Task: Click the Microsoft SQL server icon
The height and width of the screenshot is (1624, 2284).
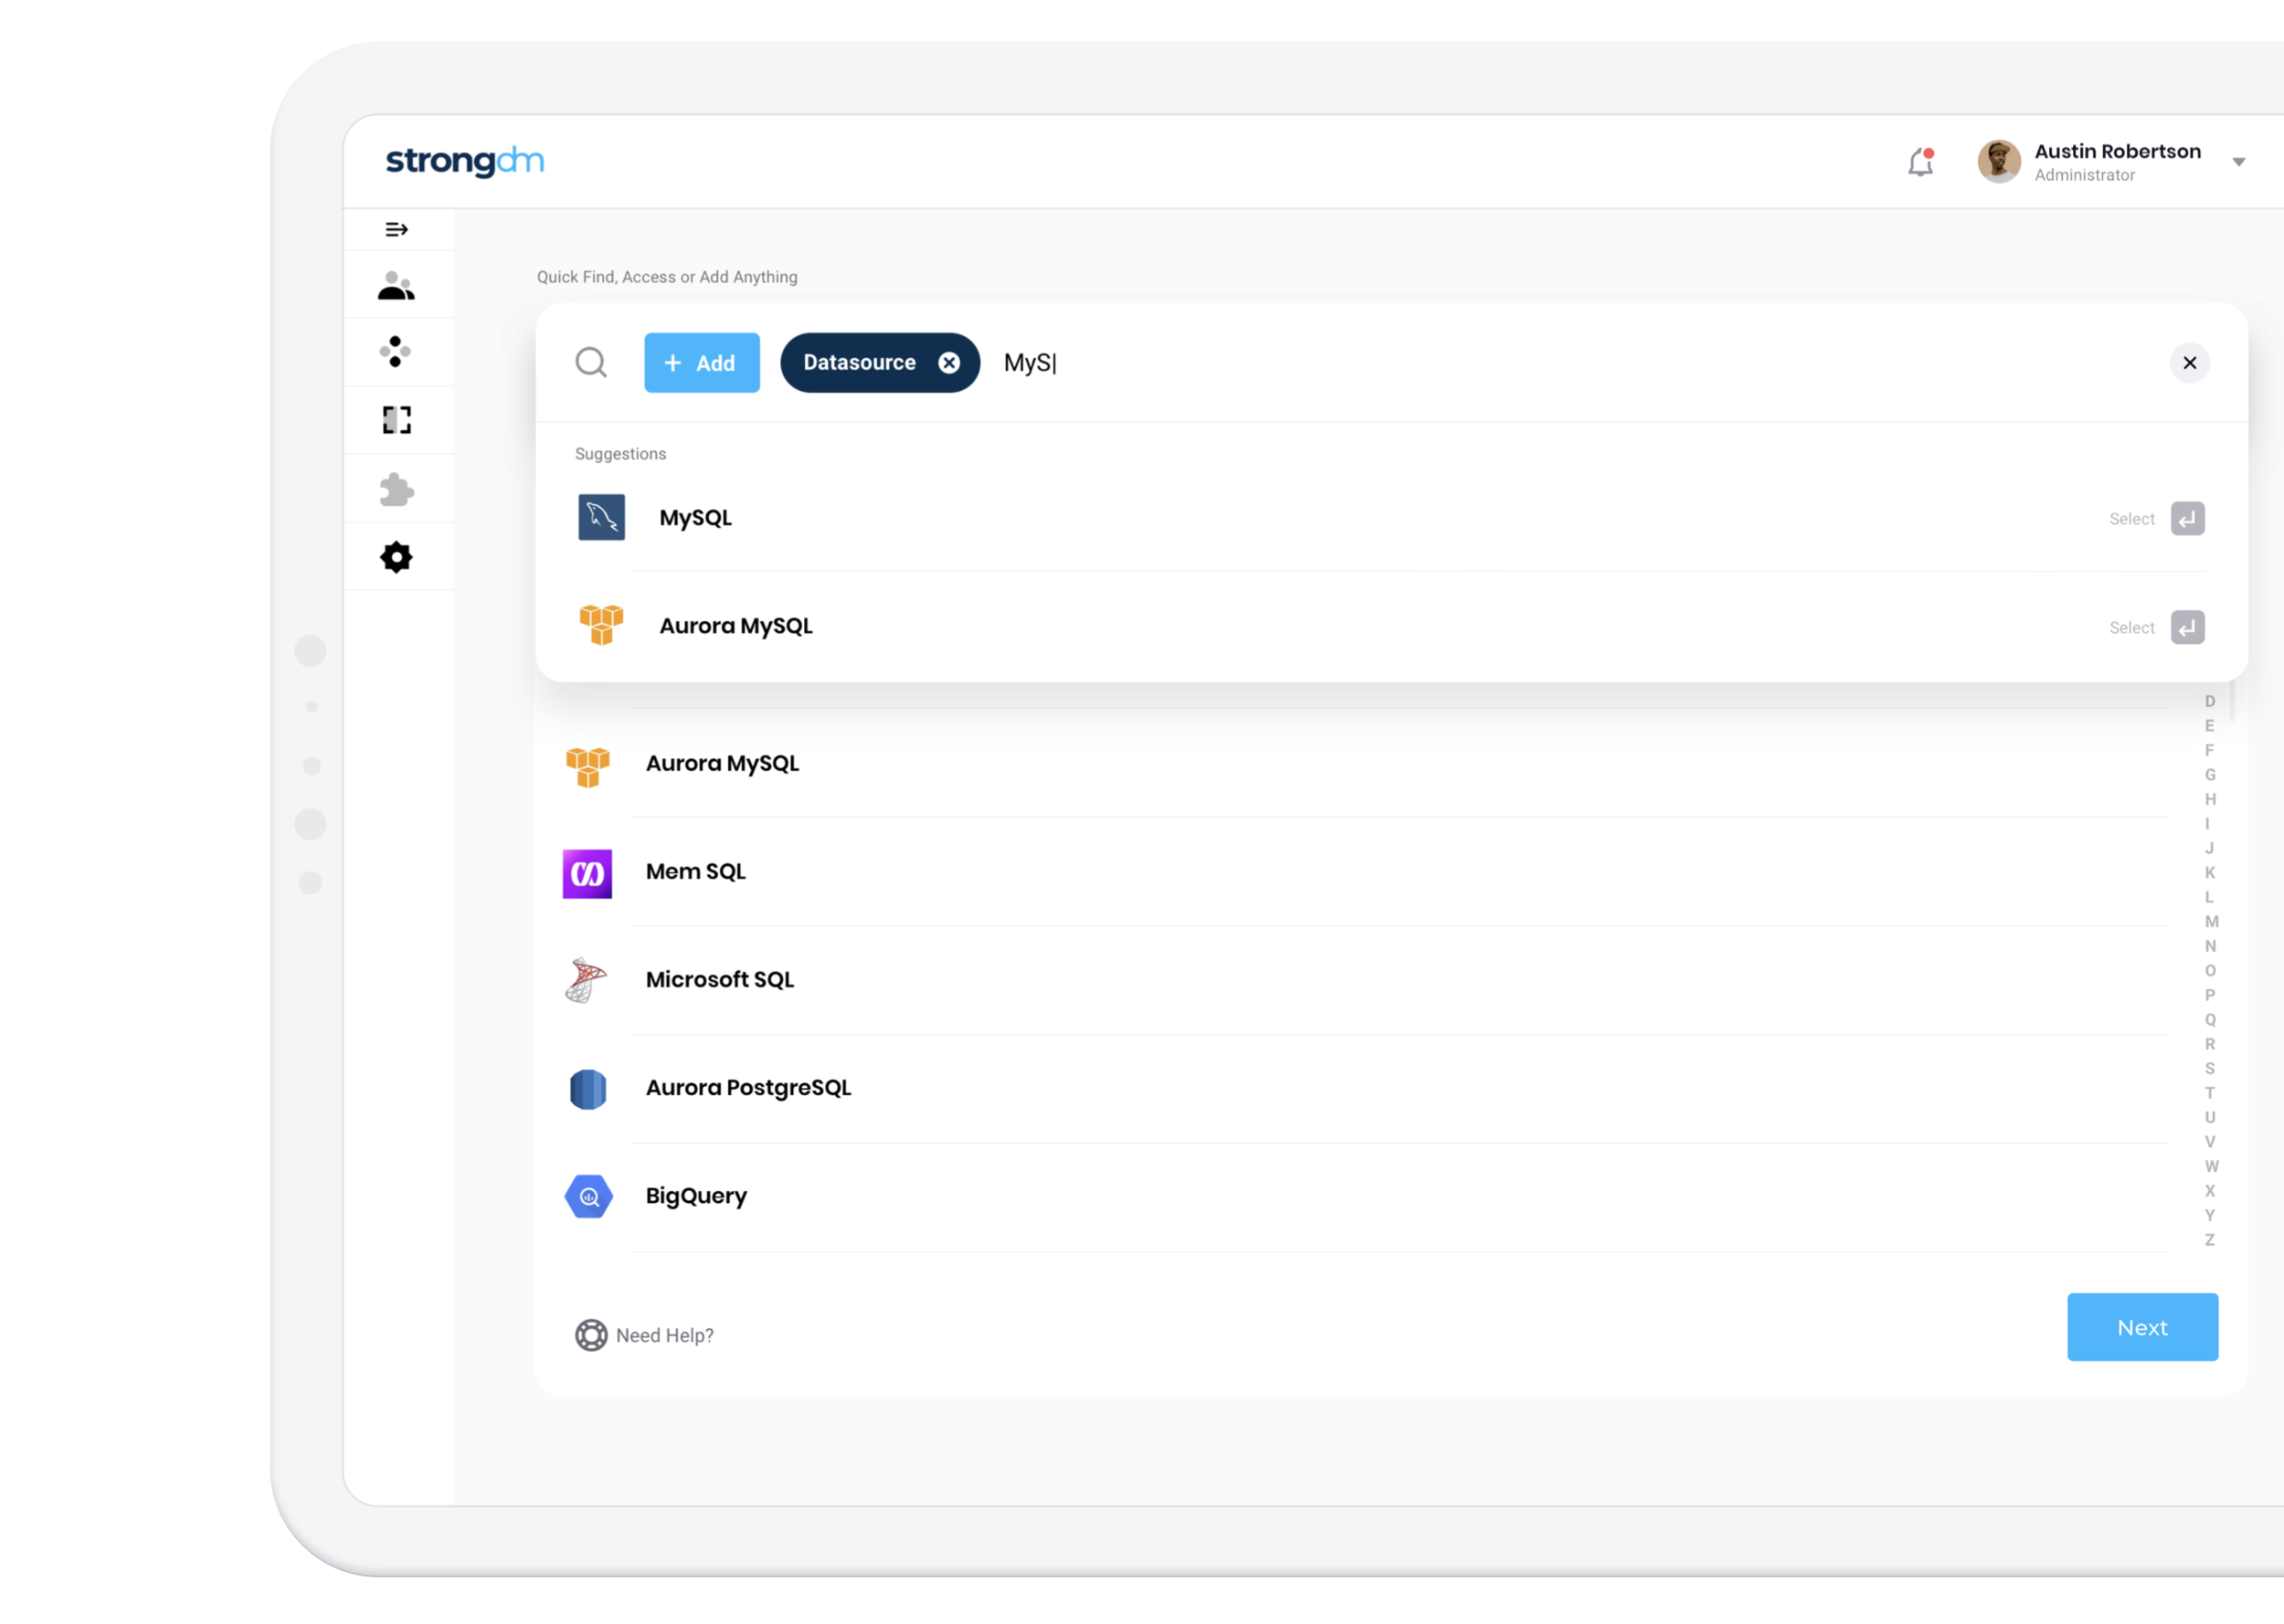Action: tap(586, 980)
